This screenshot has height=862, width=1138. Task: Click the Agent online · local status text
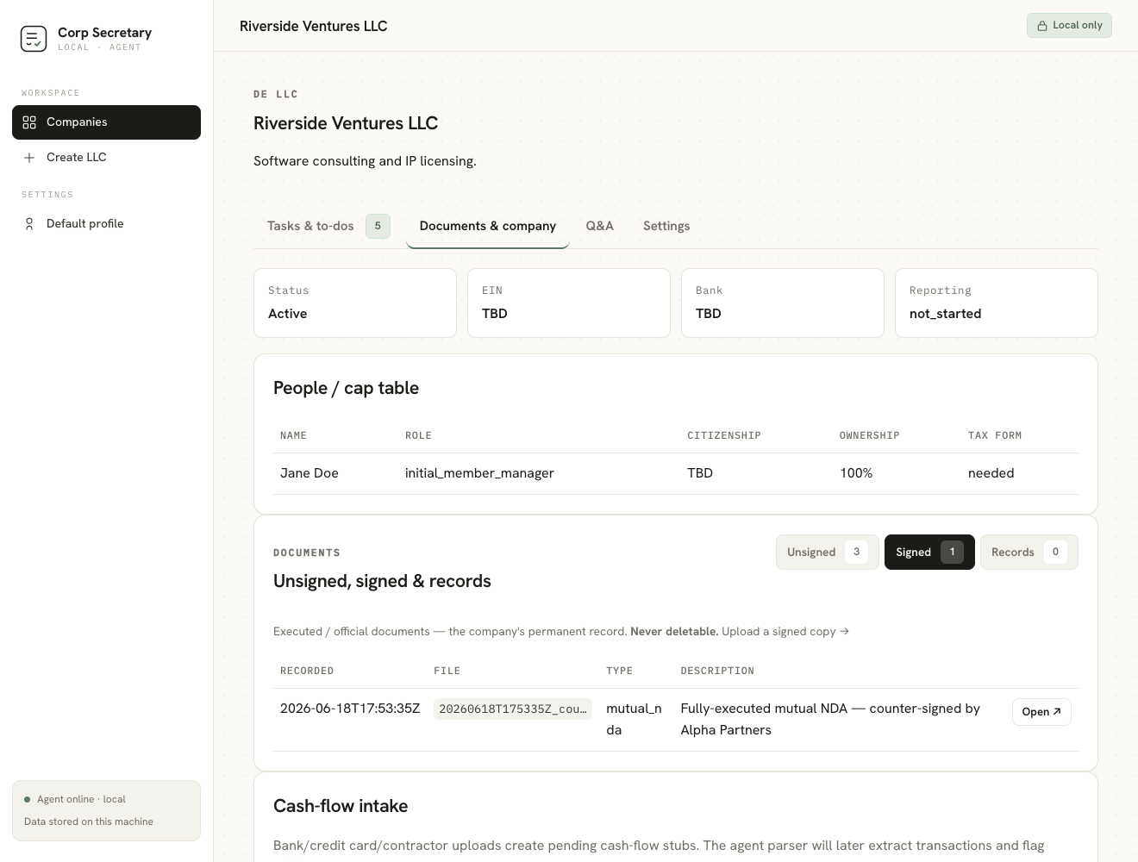click(81, 799)
